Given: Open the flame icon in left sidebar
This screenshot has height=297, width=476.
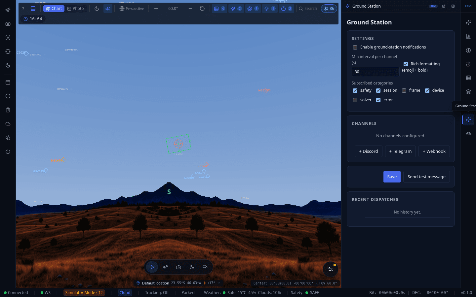Looking at the screenshot, I should tap(8, 138).
